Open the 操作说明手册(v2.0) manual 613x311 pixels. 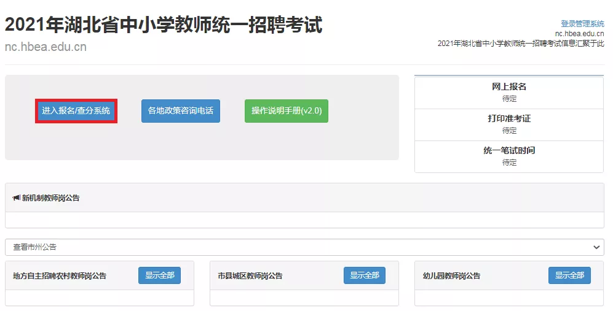point(286,111)
